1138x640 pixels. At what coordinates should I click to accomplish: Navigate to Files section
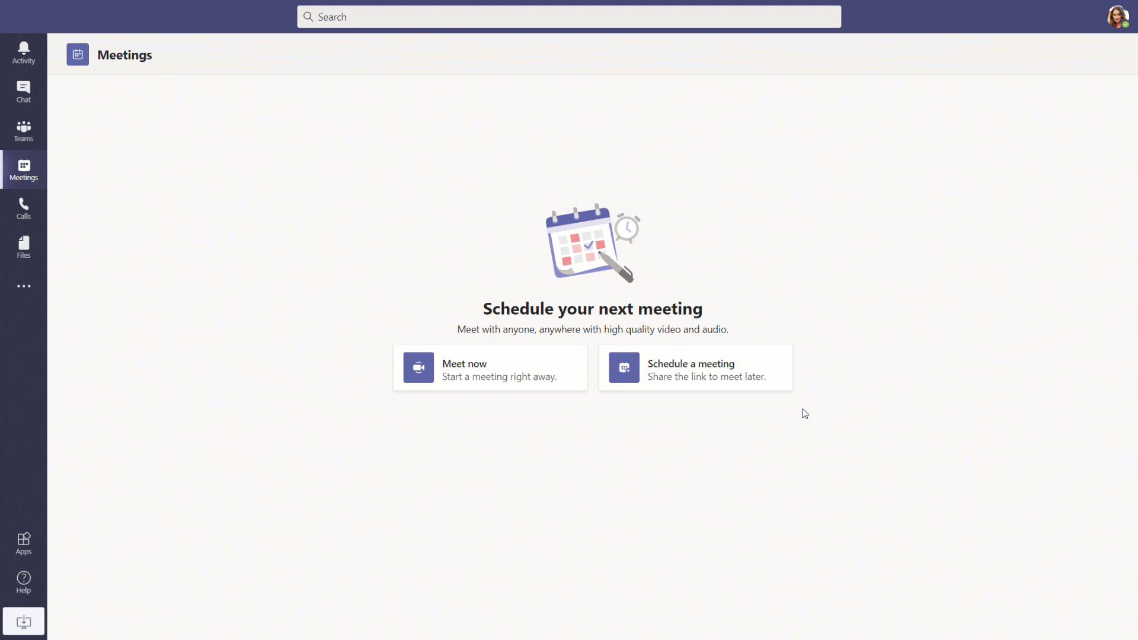tap(24, 248)
